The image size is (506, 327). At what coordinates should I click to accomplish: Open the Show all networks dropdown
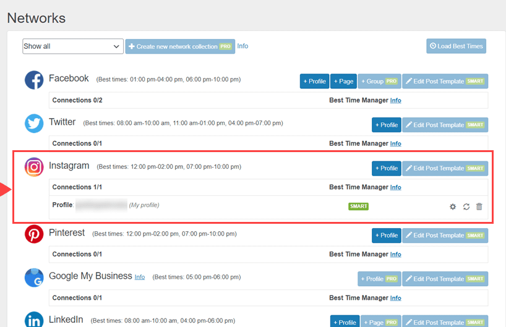[x=73, y=46]
